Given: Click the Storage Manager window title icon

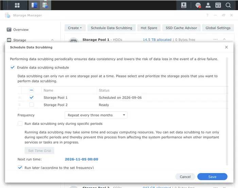Looking at the screenshot, I should [7, 15].
